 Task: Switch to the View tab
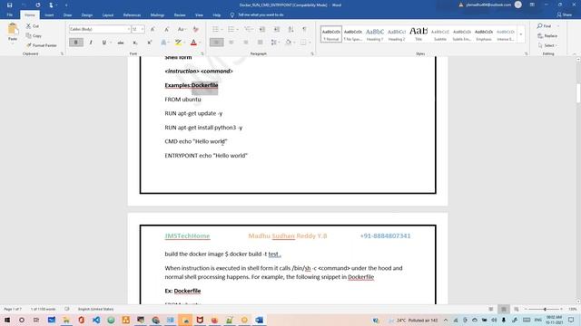pos(199,14)
